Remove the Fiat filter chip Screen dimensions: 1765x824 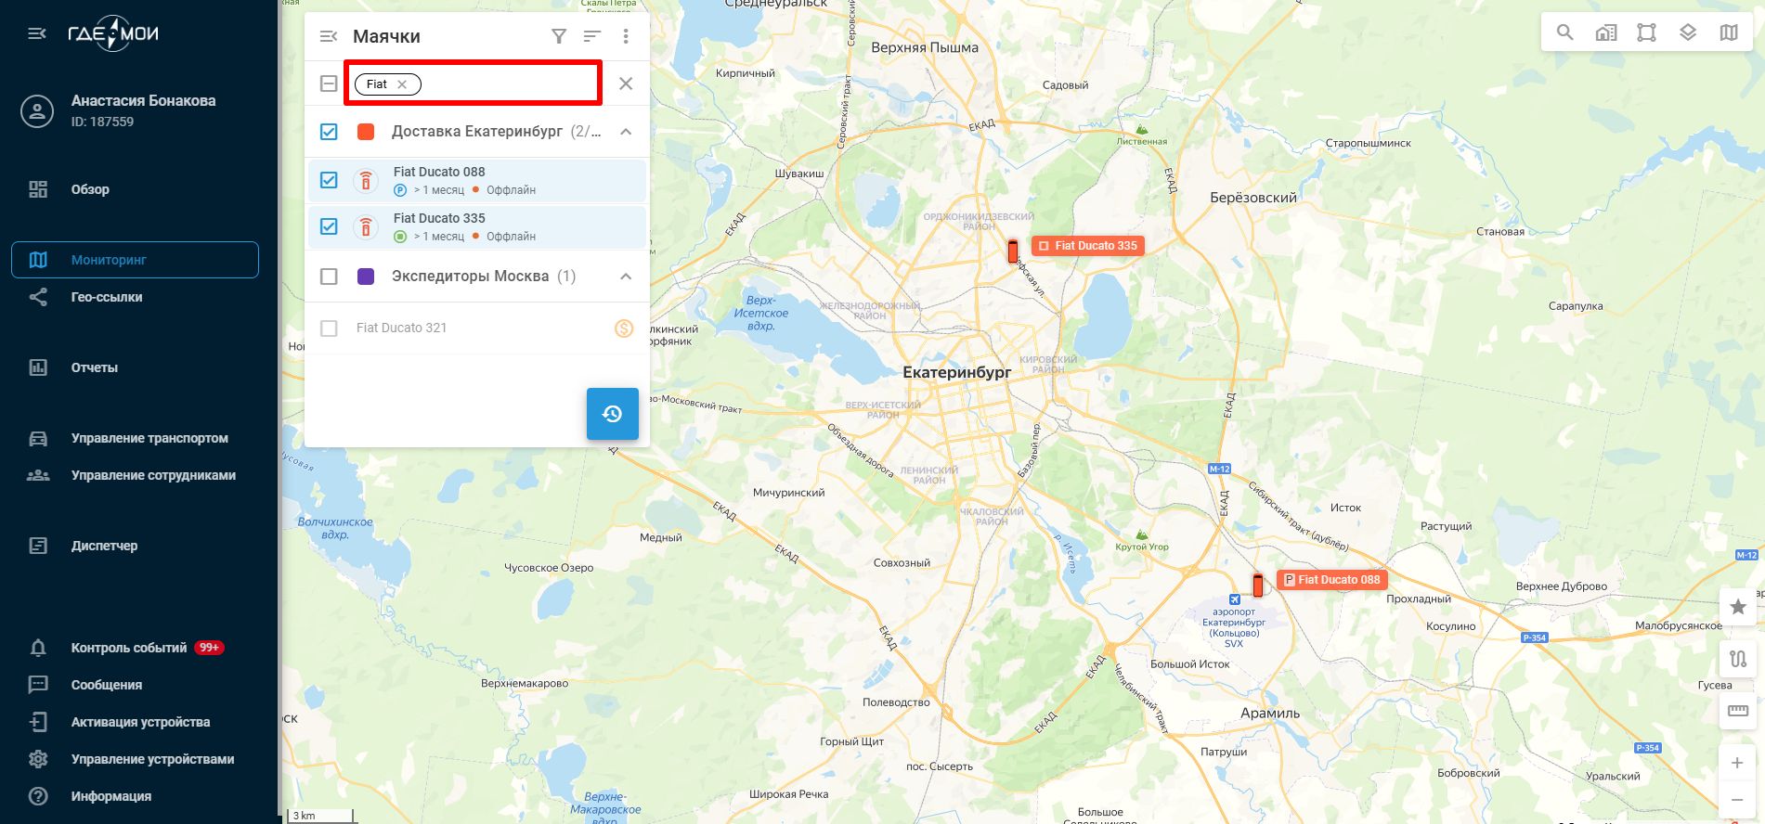(x=402, y=84)
